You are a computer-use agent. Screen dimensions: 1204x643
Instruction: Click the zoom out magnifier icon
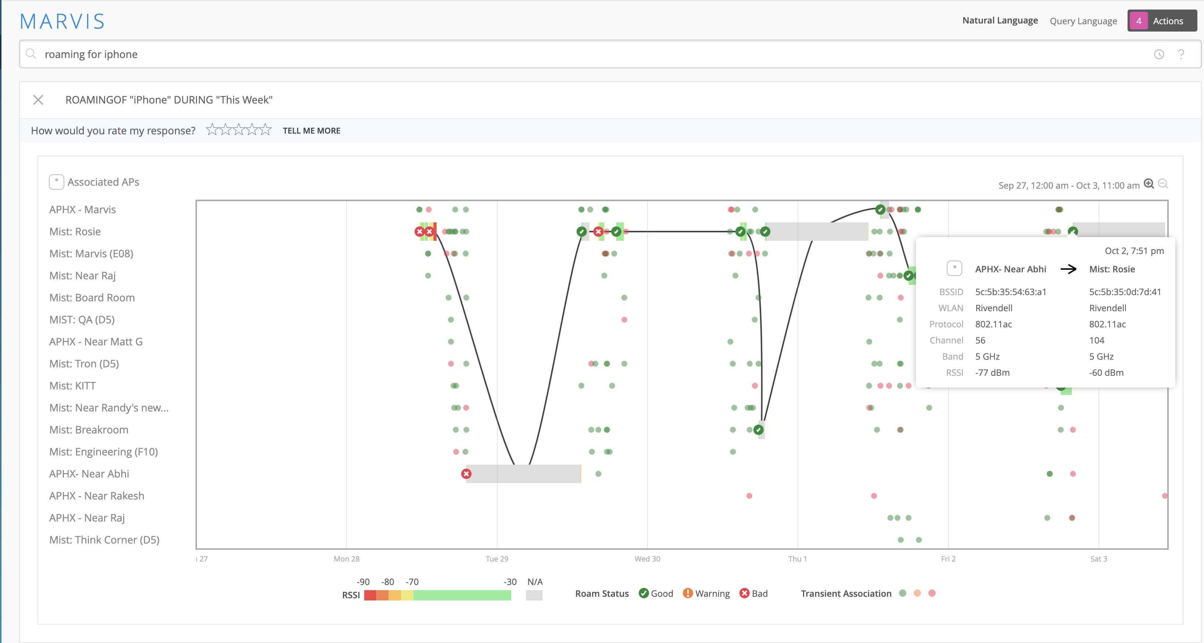coord(1163,184)
